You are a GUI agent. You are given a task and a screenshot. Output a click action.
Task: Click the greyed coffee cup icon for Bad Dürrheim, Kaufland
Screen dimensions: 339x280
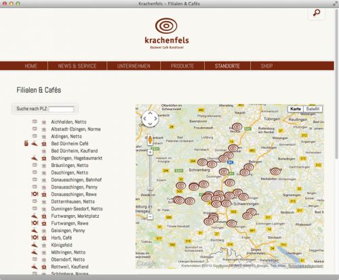pyautogui.click(x=44, y=151)
